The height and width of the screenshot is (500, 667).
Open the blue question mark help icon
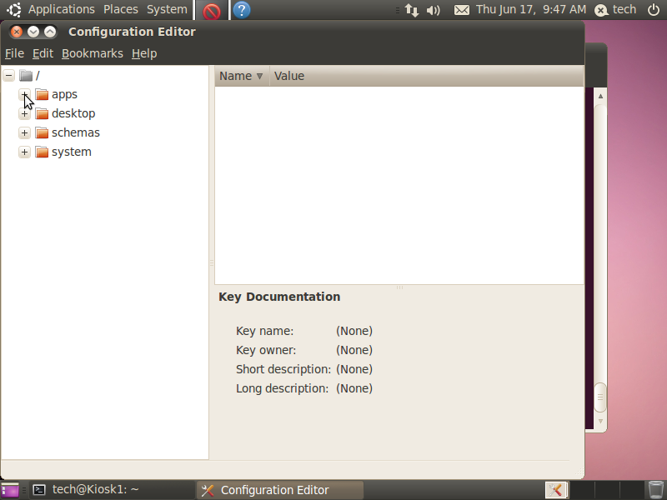tap(242, 10)
